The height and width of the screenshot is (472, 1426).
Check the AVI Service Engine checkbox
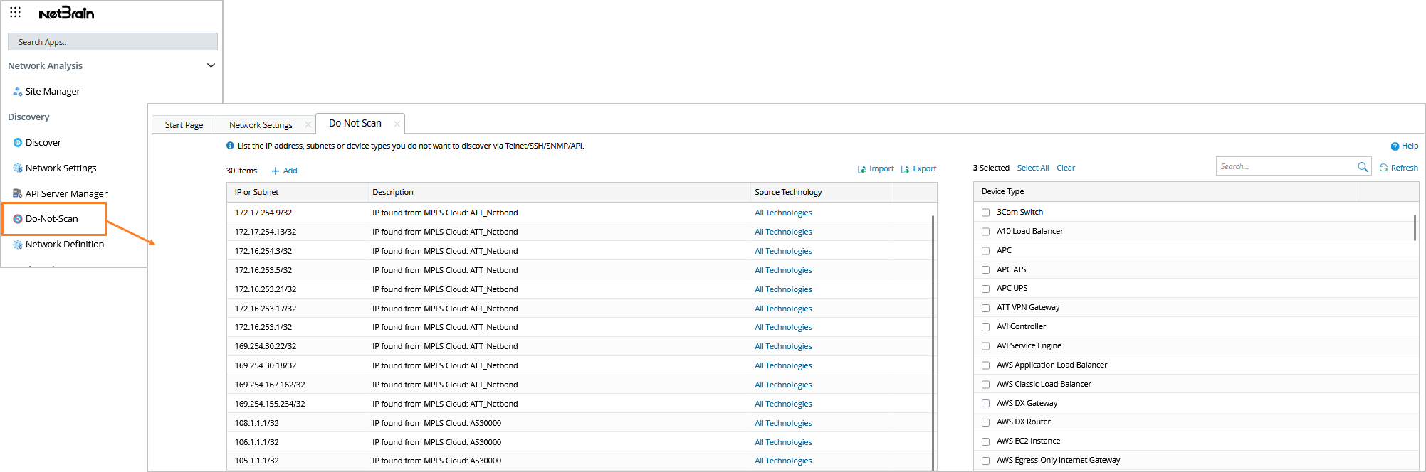[986, 346]
